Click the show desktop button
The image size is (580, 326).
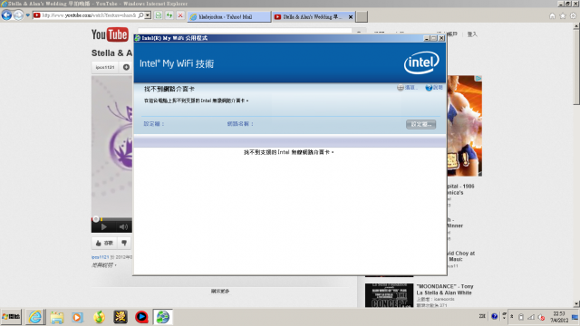click(575, 317)
